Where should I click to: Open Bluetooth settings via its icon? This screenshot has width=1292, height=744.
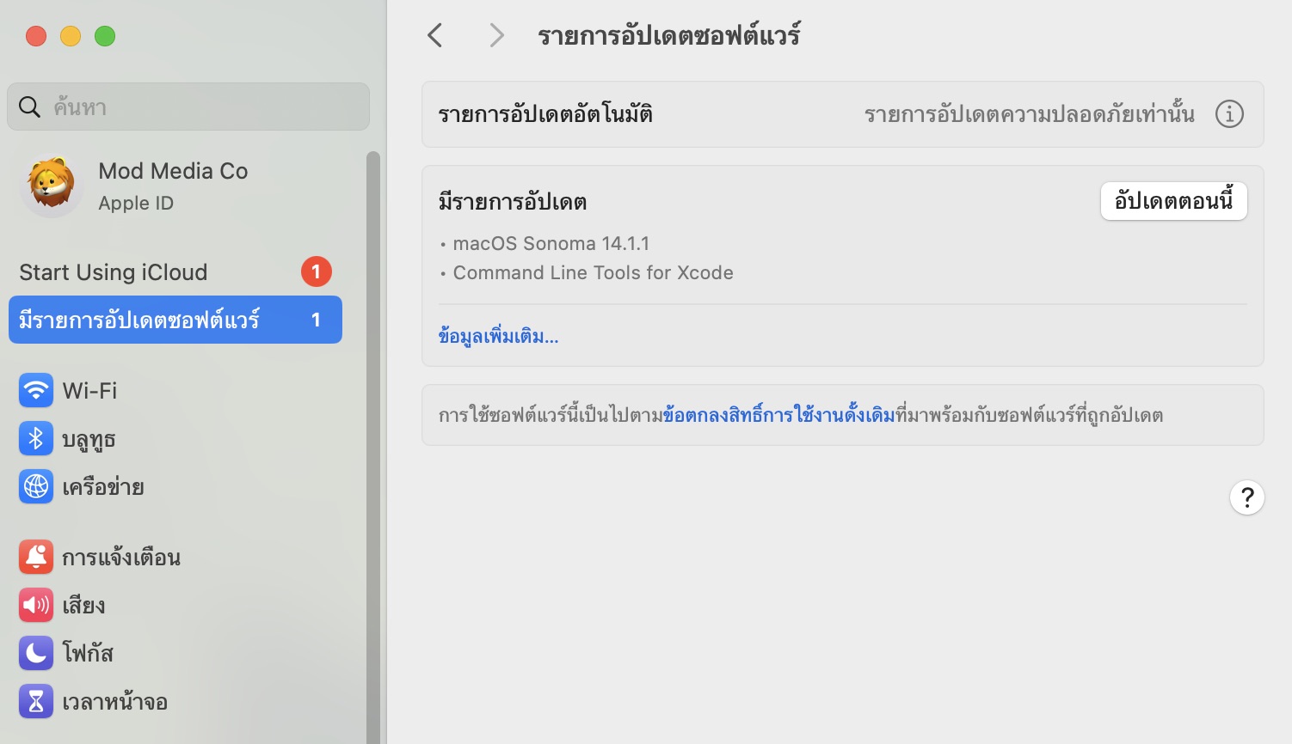(36, 439)
